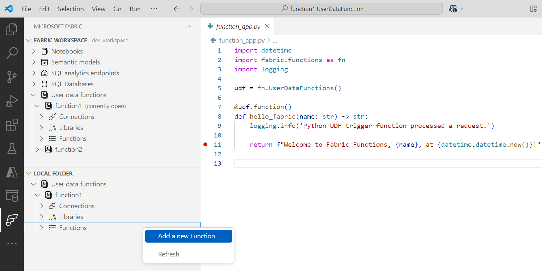
Task: Close the function_app.py editor tab
Action: tap(267, 26)
